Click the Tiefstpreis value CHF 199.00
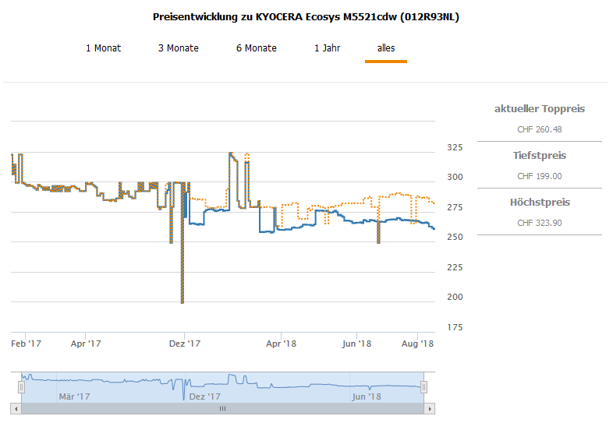The image size is (613, 423). 539,176
